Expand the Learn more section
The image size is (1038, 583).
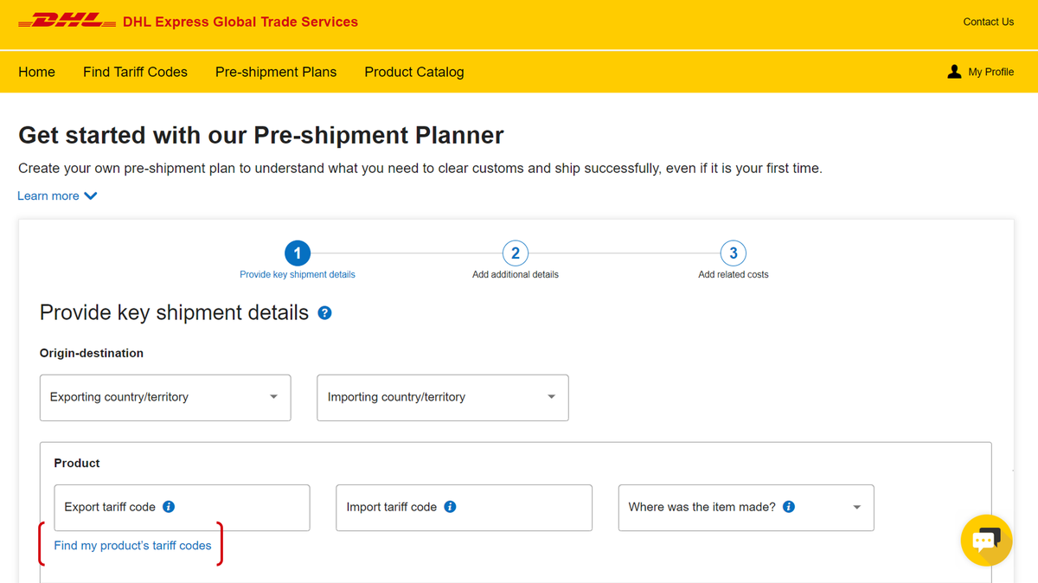[57, 195]
